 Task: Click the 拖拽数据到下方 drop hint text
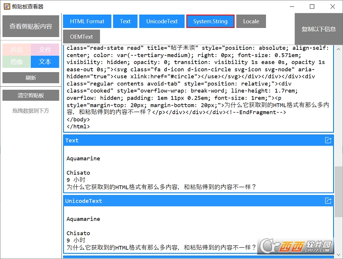(30, 111)
